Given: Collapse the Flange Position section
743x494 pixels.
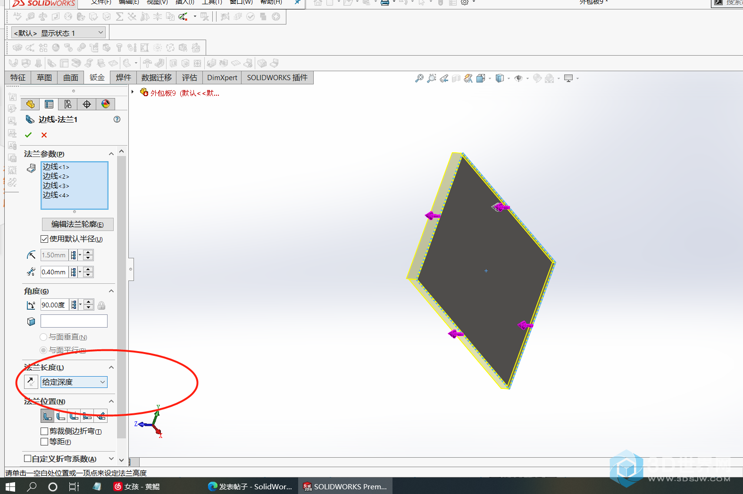Looking at the screenshot, I should 111,401.
